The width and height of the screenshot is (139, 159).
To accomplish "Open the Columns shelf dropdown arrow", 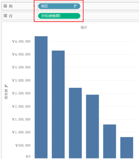I will click(x=35, y=6).
